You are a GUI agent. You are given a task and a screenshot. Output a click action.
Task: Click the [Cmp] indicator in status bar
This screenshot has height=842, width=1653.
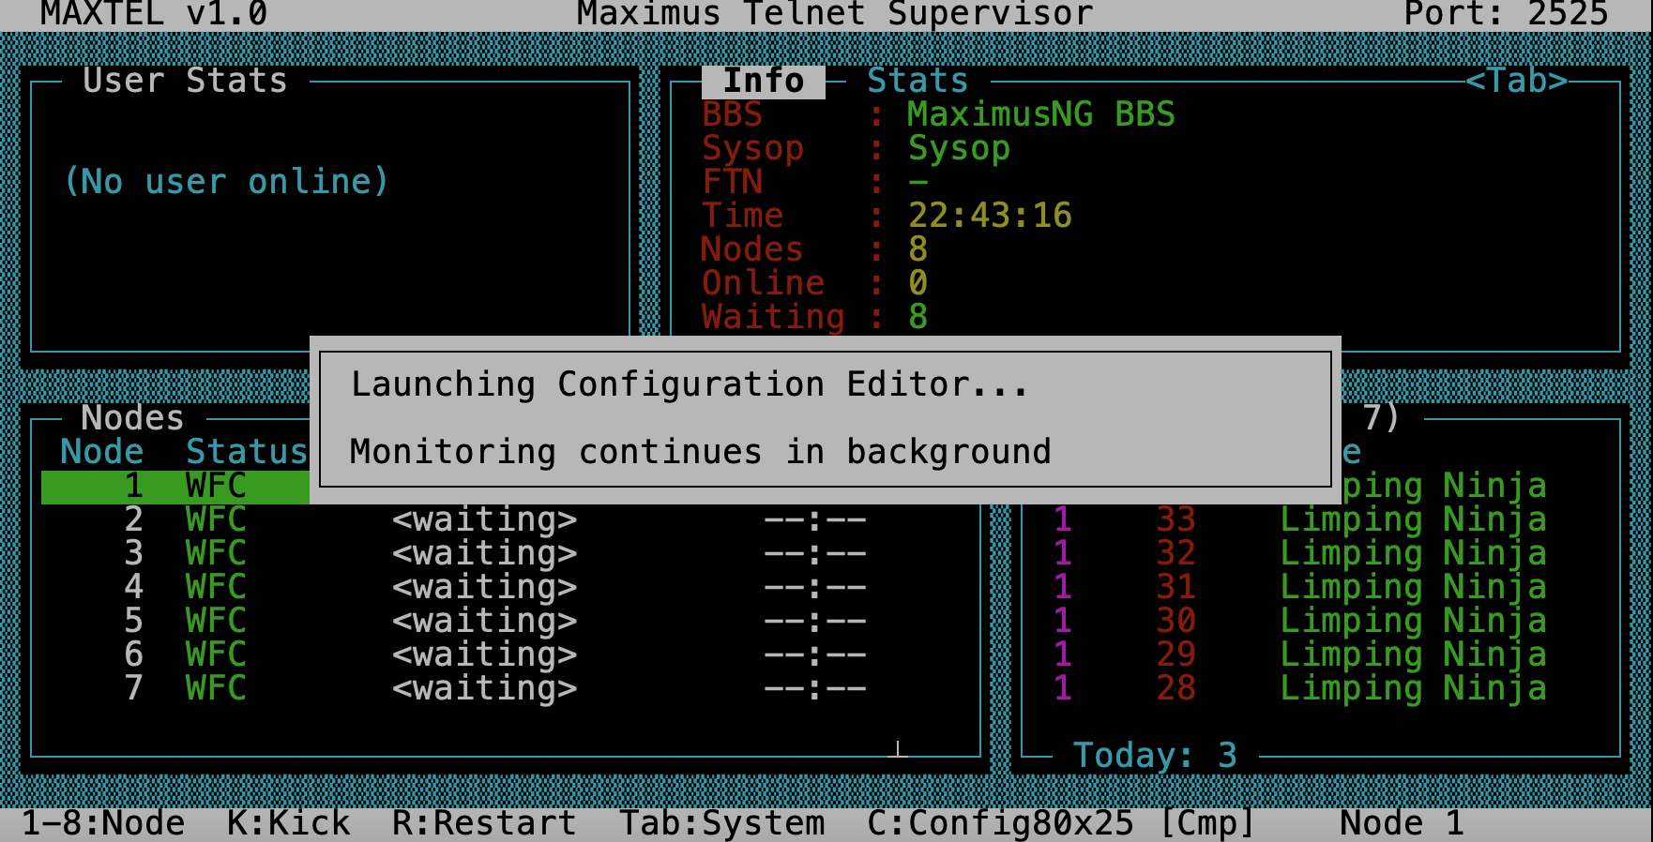click(1207, 824)
